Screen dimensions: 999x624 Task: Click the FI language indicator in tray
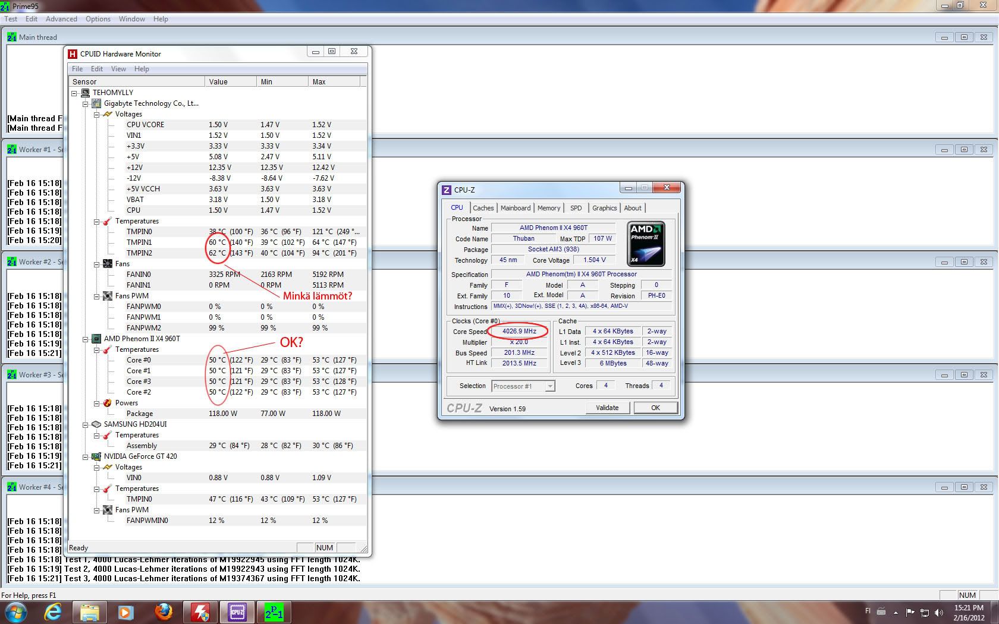pyautogui.click(x=868, y=612)
